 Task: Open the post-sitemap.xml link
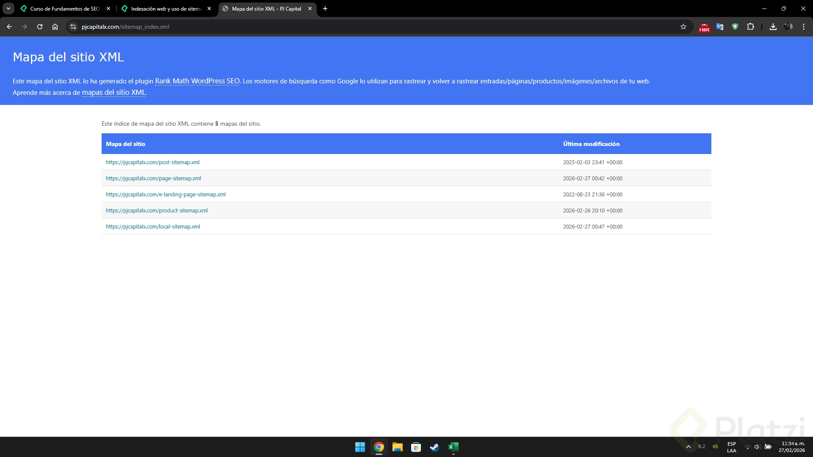click(x=152, y=162)
